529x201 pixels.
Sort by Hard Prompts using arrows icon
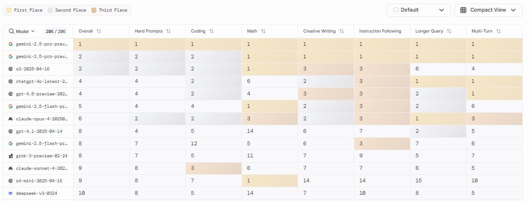(x=168, y=31)
